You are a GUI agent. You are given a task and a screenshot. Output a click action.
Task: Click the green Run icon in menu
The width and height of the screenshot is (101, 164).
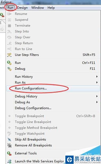point(9,63)
